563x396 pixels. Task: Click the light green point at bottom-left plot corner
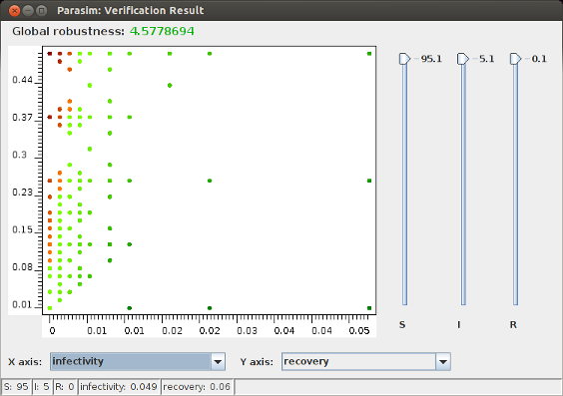50,308
